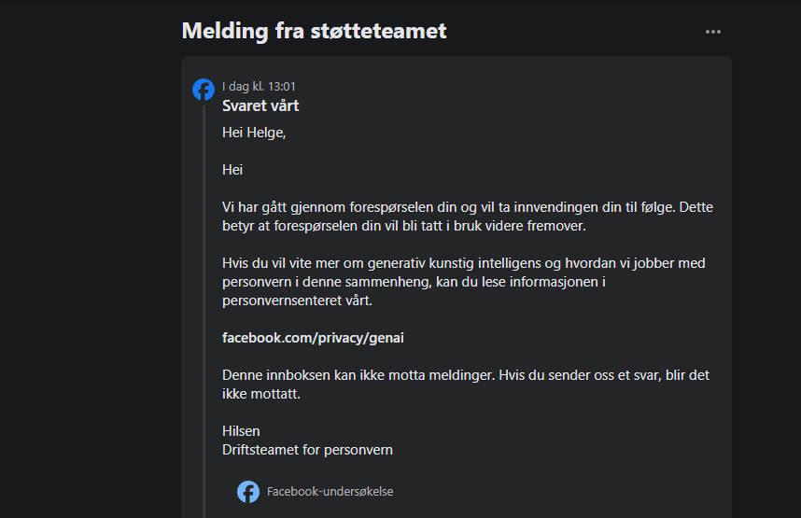This screenshot has height=518, width=801.
Task: Click the greeting Hei Helge
Action: 254,133
